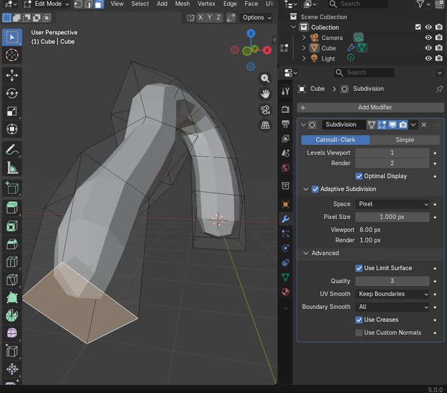The image size is (447, 393).
Task: Select the Move tool
Action: (x=12, y=76)
